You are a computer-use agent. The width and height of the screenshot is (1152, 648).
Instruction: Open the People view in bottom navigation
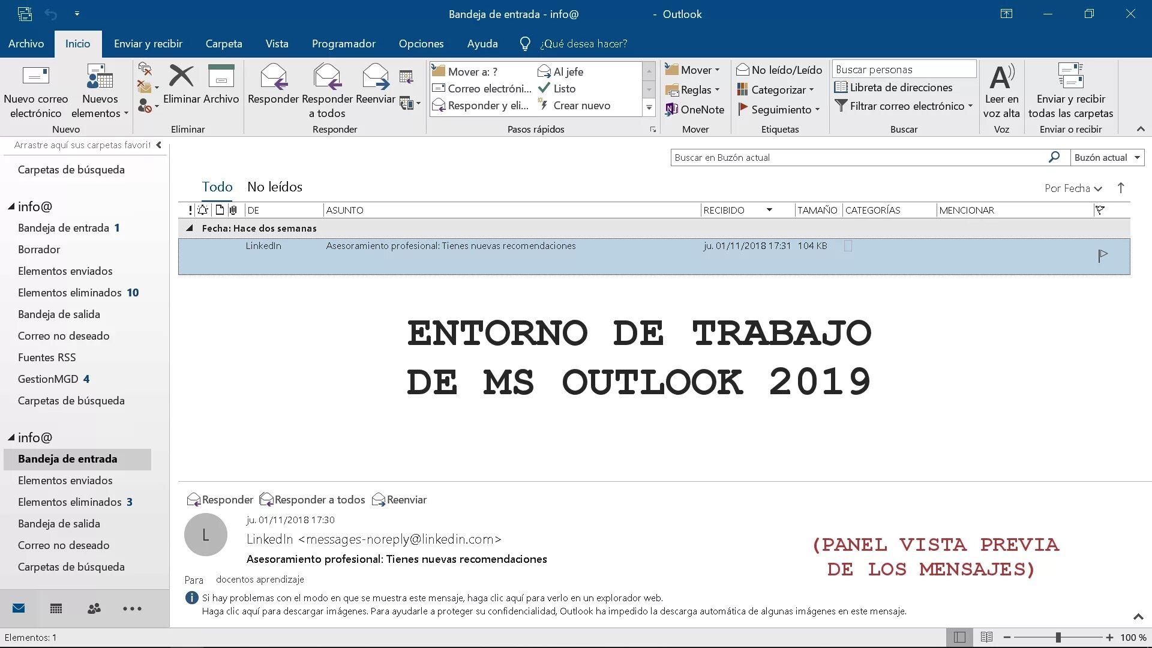pos(94,608)
